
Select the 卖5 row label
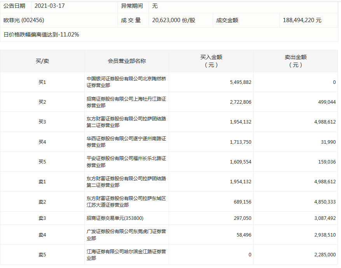42,255
